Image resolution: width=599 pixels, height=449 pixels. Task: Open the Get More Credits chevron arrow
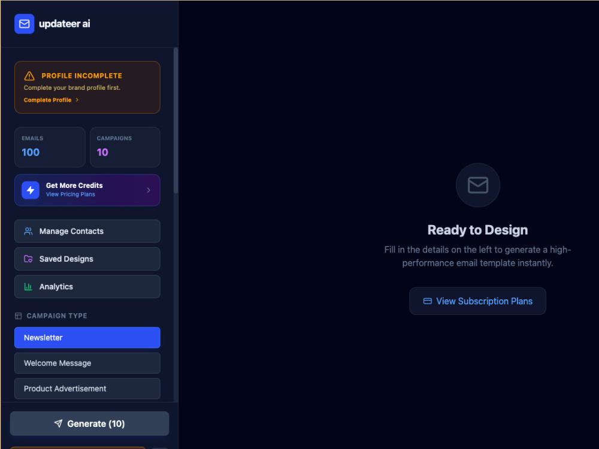point(149,190)
